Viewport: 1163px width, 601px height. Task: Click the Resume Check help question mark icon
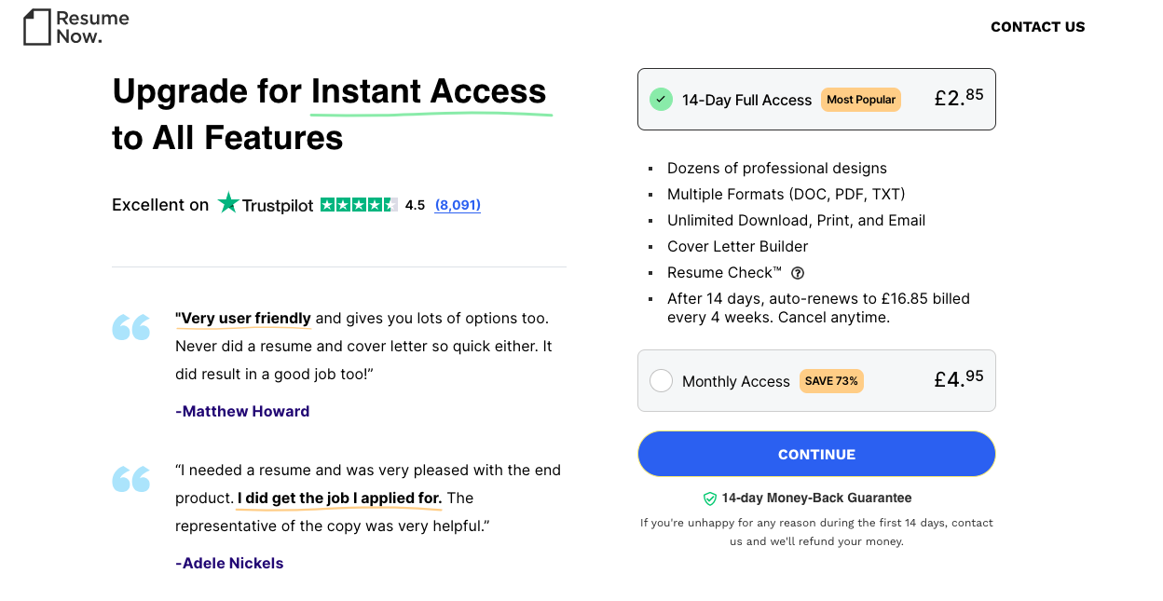click(798, 273)
